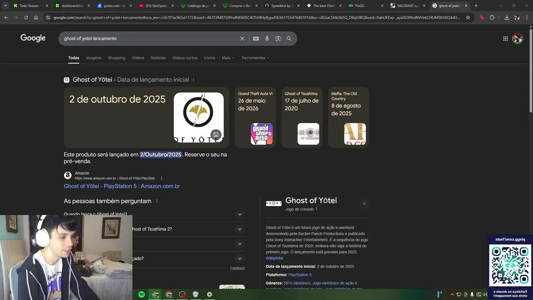Switch to the Vídeos curtos tab
Image resolution: width=533 pixels, height=300 pixels.
(185, 58)
